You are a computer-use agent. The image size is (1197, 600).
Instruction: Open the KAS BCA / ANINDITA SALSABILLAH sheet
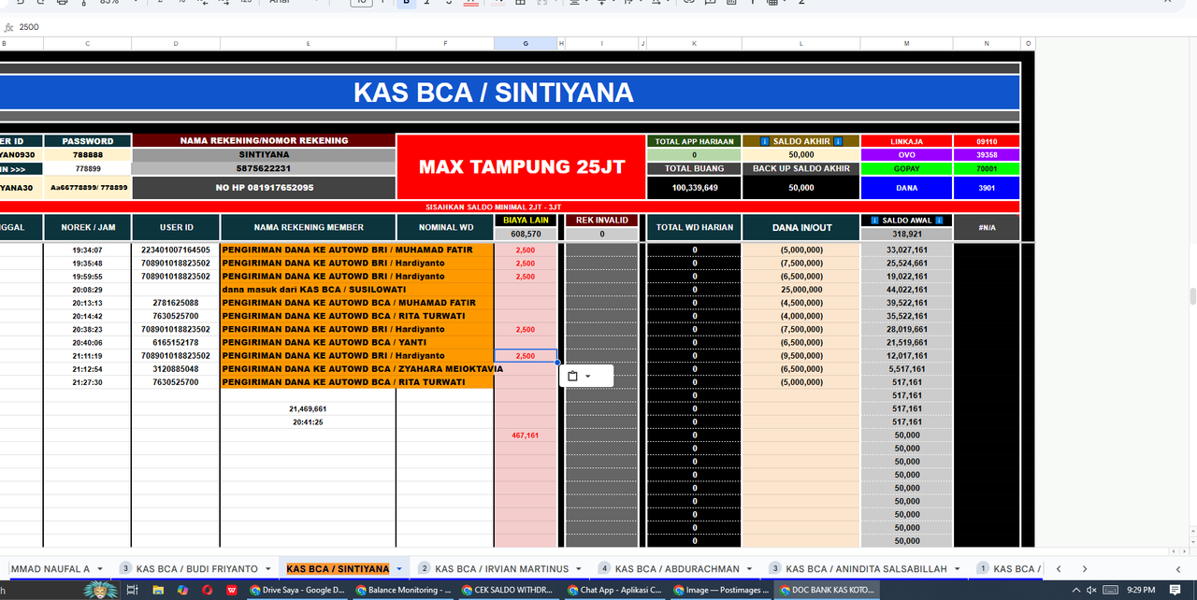tap(867, 568)
